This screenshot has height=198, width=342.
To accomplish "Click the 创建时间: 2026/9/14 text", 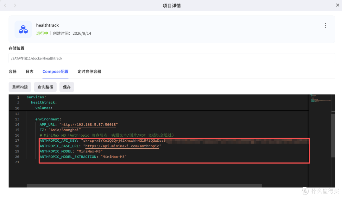I will click(72, 33).
